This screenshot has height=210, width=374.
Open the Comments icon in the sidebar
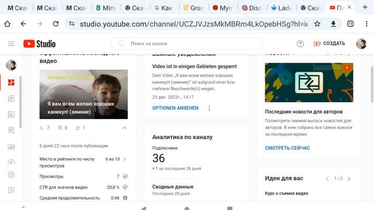coord(11,130)
